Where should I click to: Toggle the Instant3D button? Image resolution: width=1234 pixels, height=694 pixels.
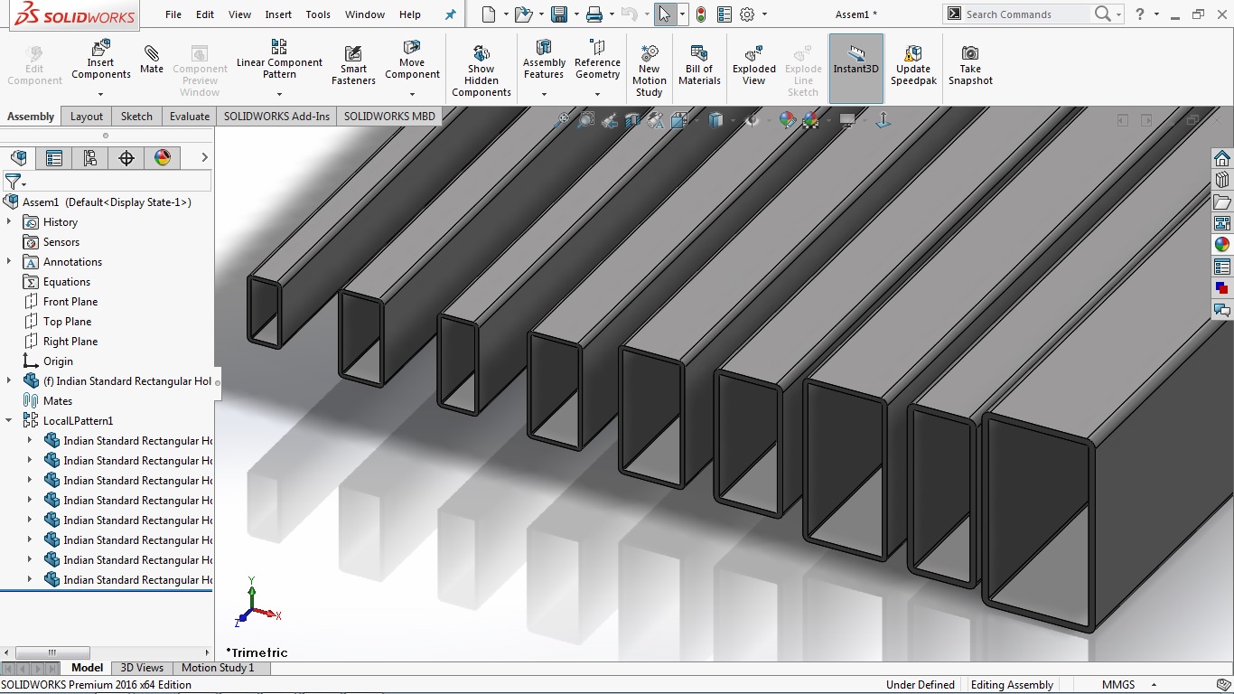point(855,65)
